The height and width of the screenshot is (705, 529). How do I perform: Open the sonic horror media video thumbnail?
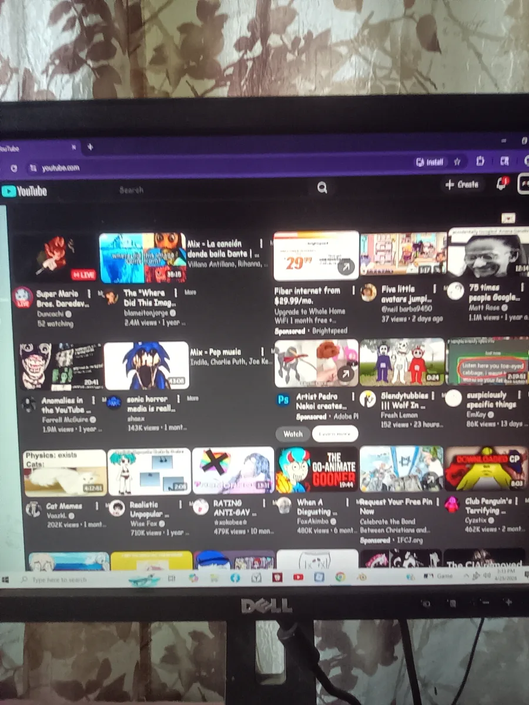146,365
